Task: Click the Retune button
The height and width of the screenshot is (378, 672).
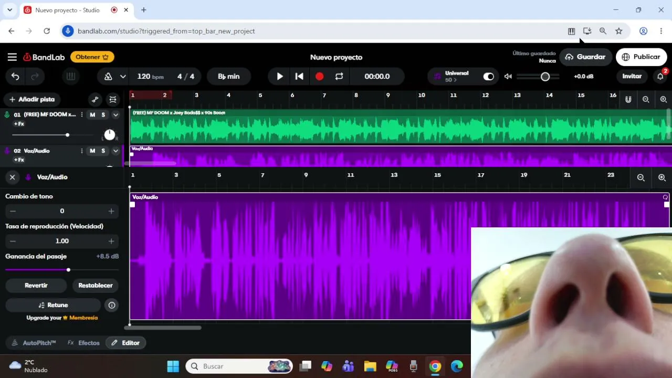Action: coord(53,305)
